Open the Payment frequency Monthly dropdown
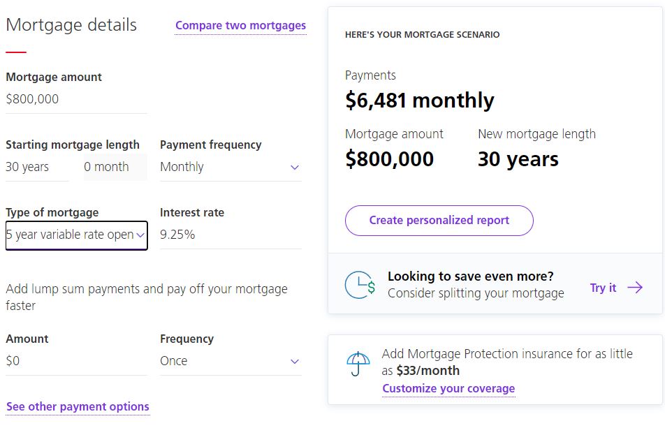Screen dimensions: 665x428 (x=231, y=167)
